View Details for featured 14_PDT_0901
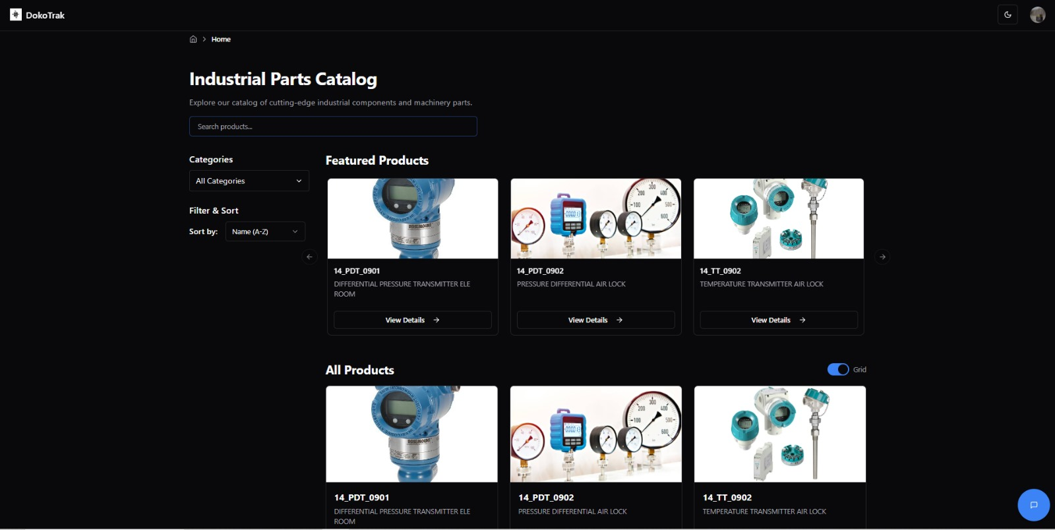The image size is (1055, 530). tap(412, 320)
